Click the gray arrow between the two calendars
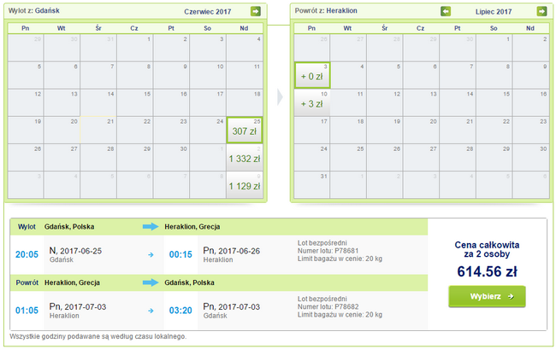The height and width of the screenshot is (349, 556). 280,96
